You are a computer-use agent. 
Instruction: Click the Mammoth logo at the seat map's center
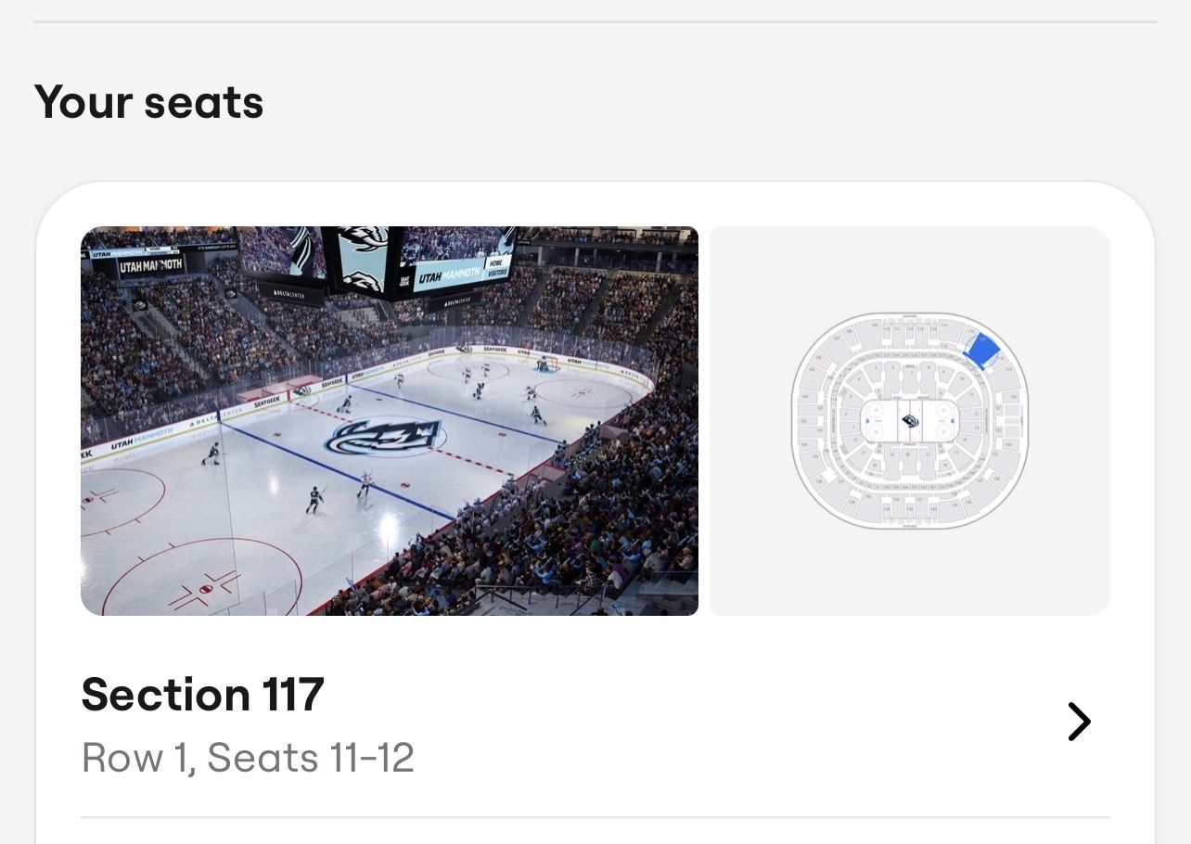(910, 421)
